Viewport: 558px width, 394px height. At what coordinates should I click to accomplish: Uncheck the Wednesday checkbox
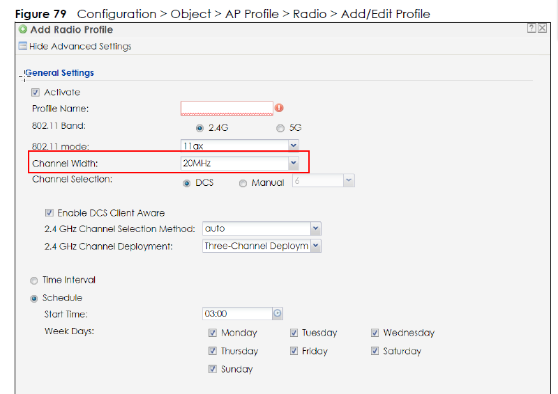pyautogui.click(x=375, y=333)
